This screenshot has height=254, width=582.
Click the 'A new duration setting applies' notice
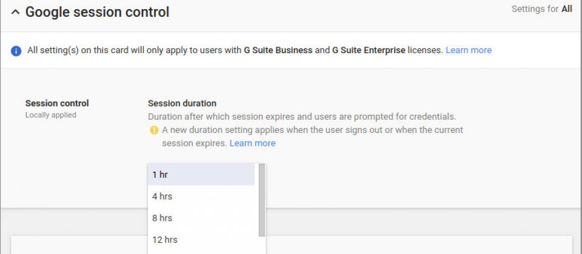point(313,137)
